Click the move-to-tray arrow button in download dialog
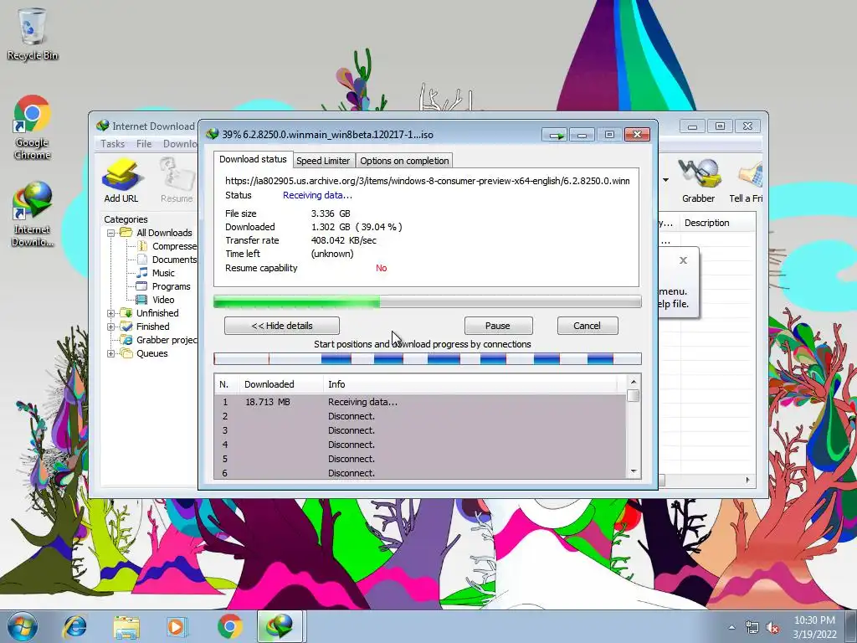This screenshot has width=857, height=643. (x=556, y=135)
